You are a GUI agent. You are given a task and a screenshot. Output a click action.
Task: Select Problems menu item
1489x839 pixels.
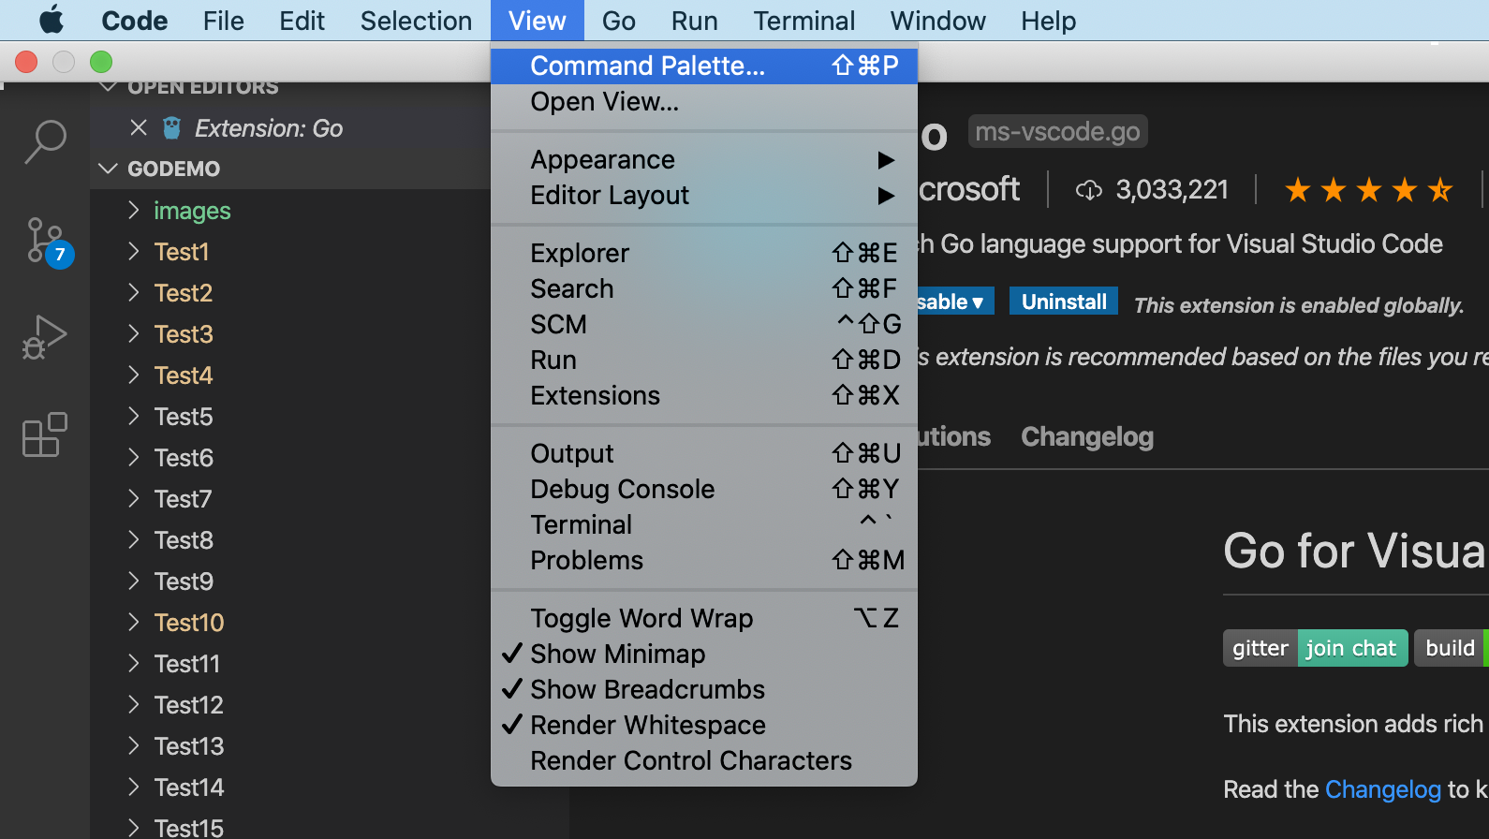704,560
